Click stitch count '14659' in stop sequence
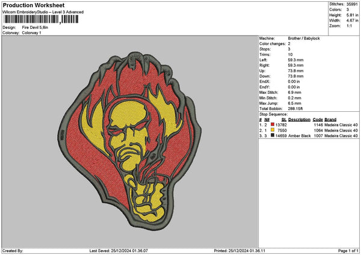361x255 pixels. pos(281,136)
